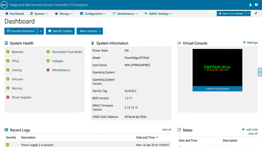Open the Storage menu

[x=64, y=14]
